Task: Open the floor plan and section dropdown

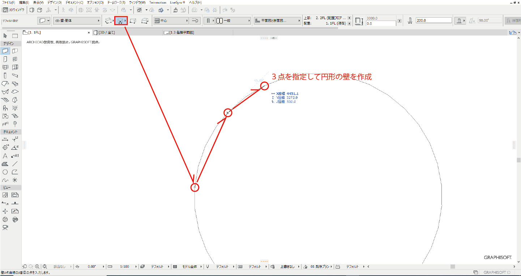Action: tap(277, 21)
